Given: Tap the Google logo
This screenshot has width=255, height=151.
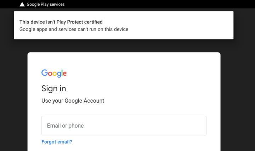Looking at the screenshot, I should click(x=54, y=74).
